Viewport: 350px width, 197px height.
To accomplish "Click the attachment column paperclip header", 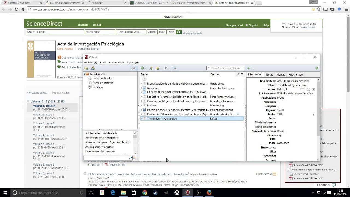I will pyautogui.click(x=238, y=74).
